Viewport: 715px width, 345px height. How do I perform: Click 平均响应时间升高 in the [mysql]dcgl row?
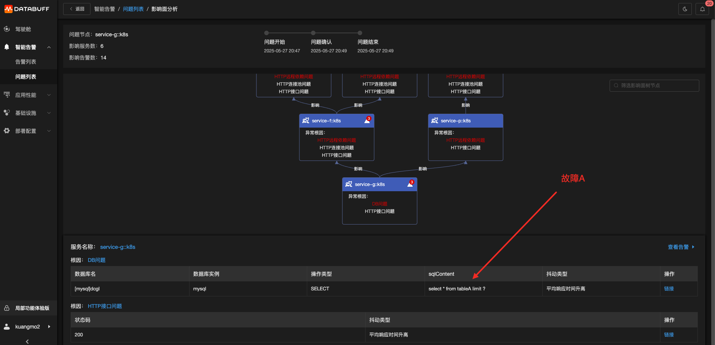point(566,288)
